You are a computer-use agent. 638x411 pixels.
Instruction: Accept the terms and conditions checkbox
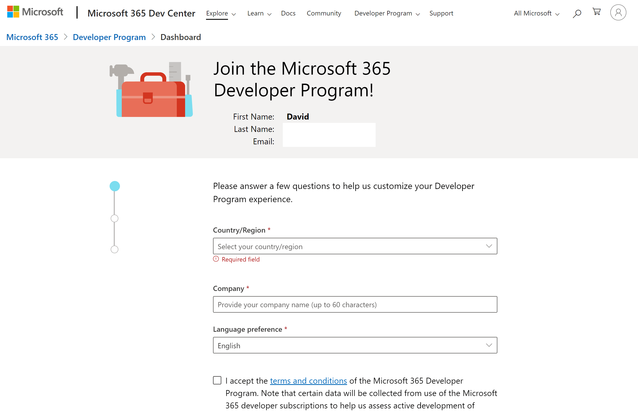coord(217,380)
